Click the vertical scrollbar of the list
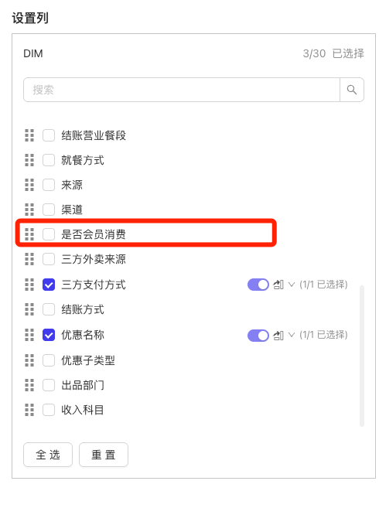This screenshot has width=379, height=515. tap(362, 356)
